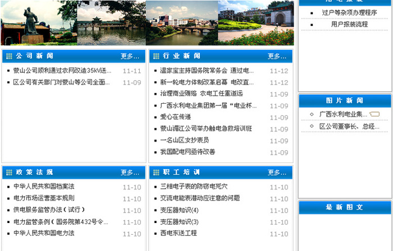Screen dimensions: 393x251
Task: Expand 更多 in the 公司新闻 panel
Action: tap(130, 56)
